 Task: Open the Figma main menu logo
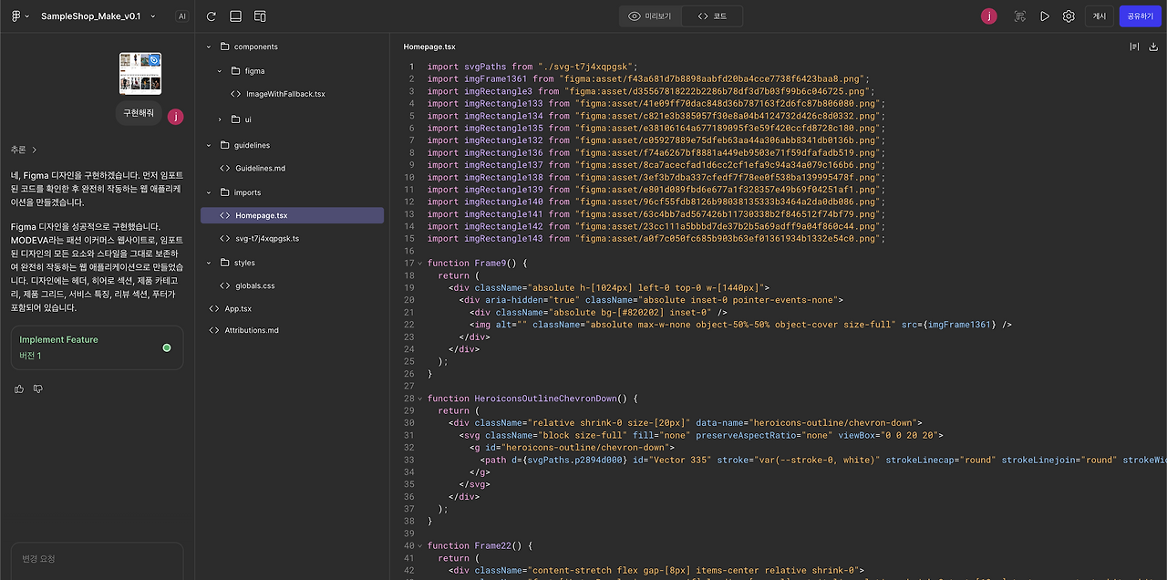[x=17, y=16]
